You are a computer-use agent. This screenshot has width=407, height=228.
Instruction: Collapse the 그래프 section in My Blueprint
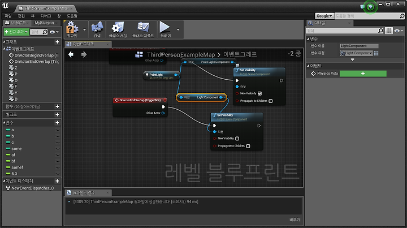[x=4, y=42]
